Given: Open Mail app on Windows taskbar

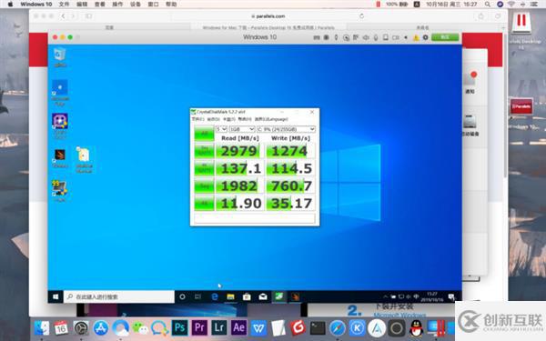Looking at the screenshot, I should click(263, 296).
